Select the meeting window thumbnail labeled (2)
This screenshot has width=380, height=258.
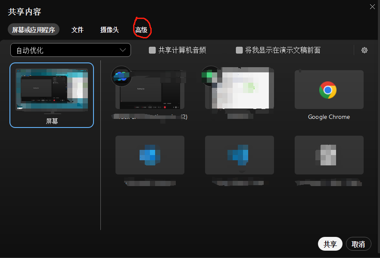click(150, 90)
